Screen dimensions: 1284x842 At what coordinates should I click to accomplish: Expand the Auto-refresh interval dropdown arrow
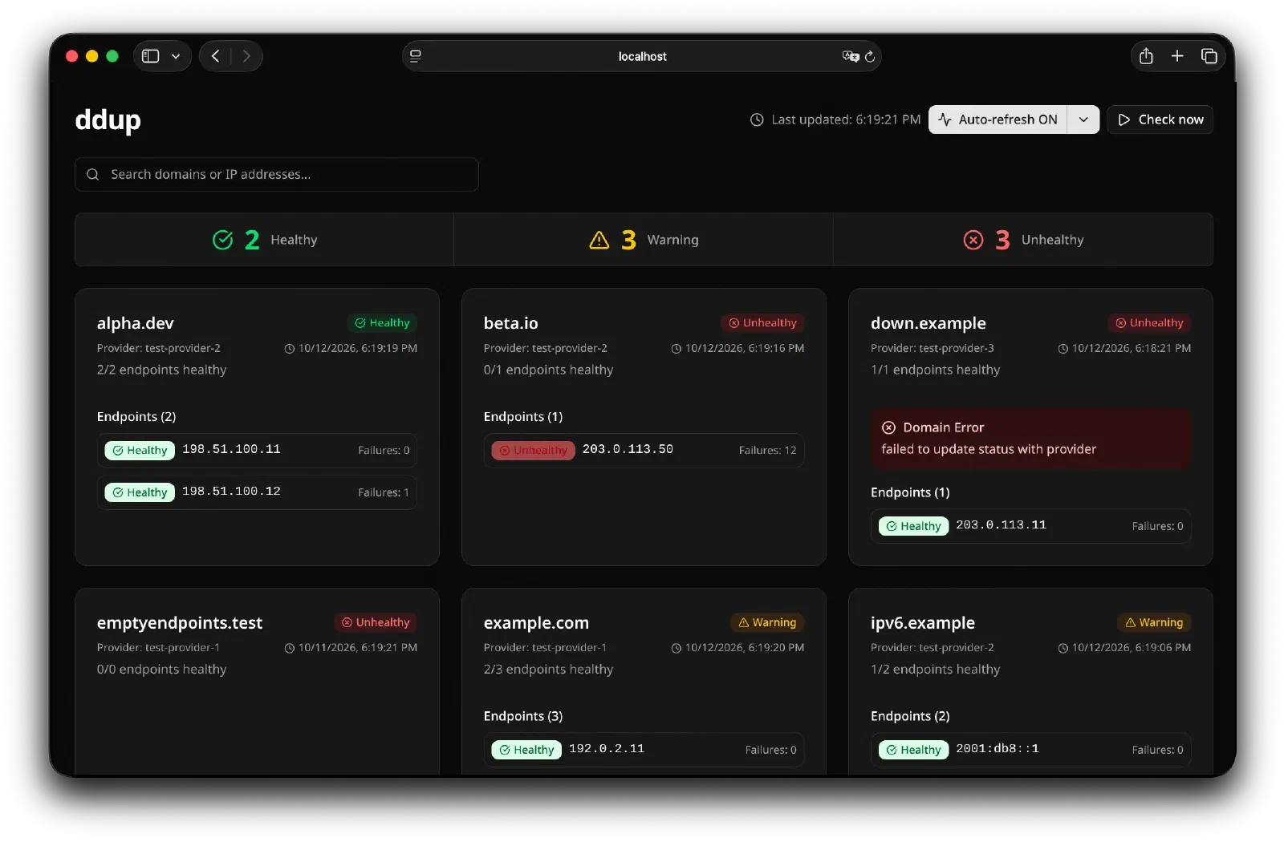pos(1083,119)
